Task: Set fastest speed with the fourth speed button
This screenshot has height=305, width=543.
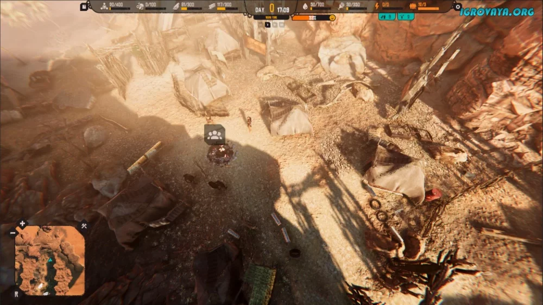Action: [281, 25]
